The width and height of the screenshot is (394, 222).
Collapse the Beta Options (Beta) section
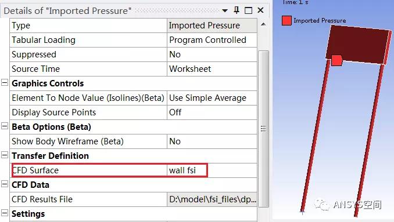(x=5, y=126)
